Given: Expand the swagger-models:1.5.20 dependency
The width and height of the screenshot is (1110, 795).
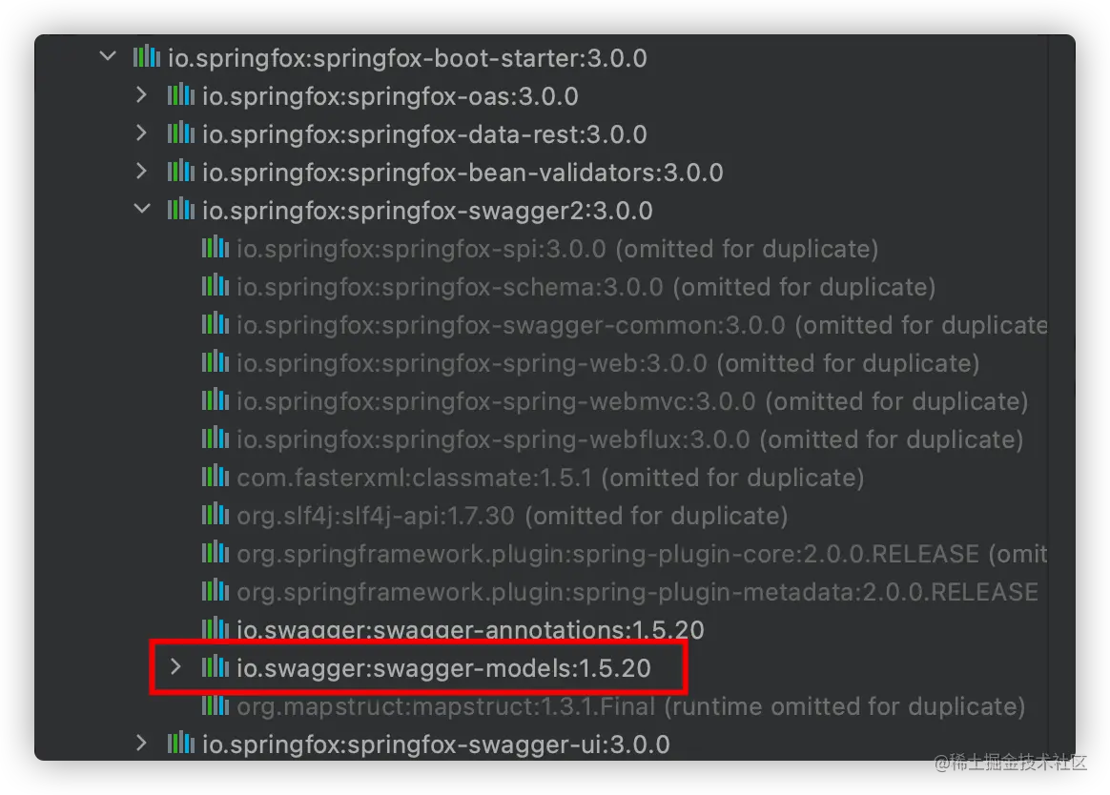Looking at the screenshot, I should point(175,667).
